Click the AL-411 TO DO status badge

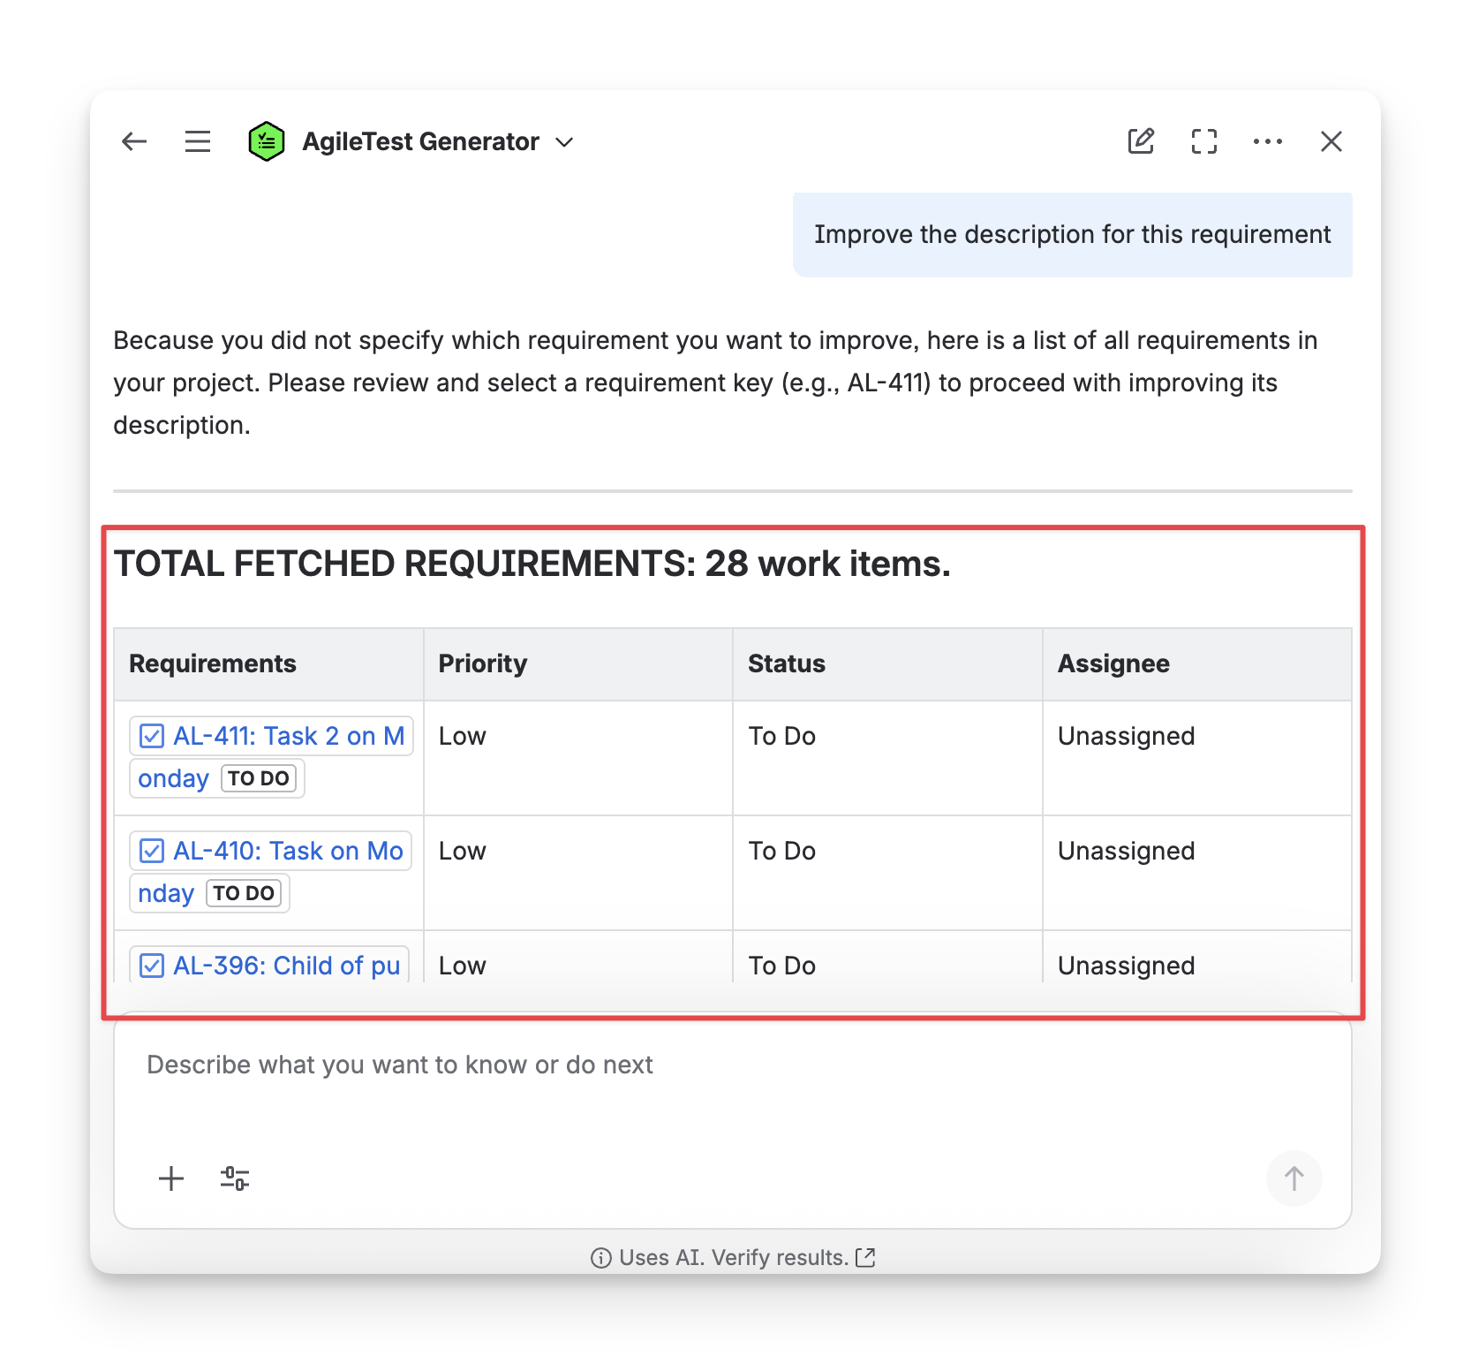point(259,778)
